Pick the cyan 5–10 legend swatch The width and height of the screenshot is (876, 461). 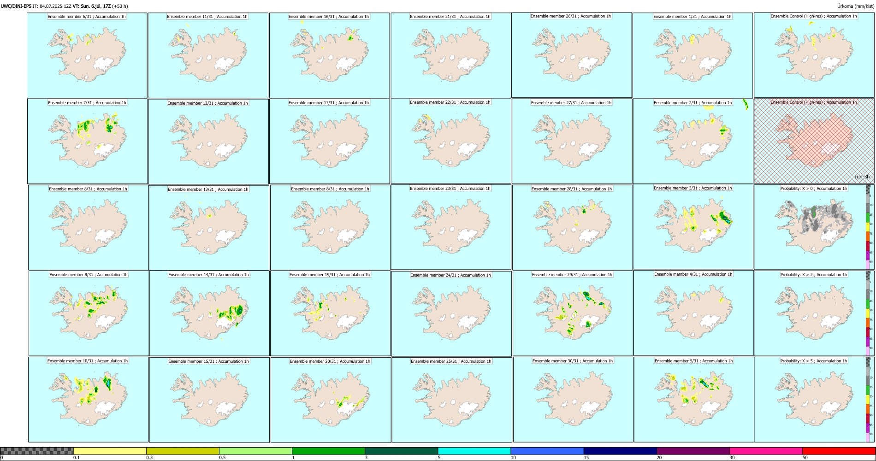[474, 451]
